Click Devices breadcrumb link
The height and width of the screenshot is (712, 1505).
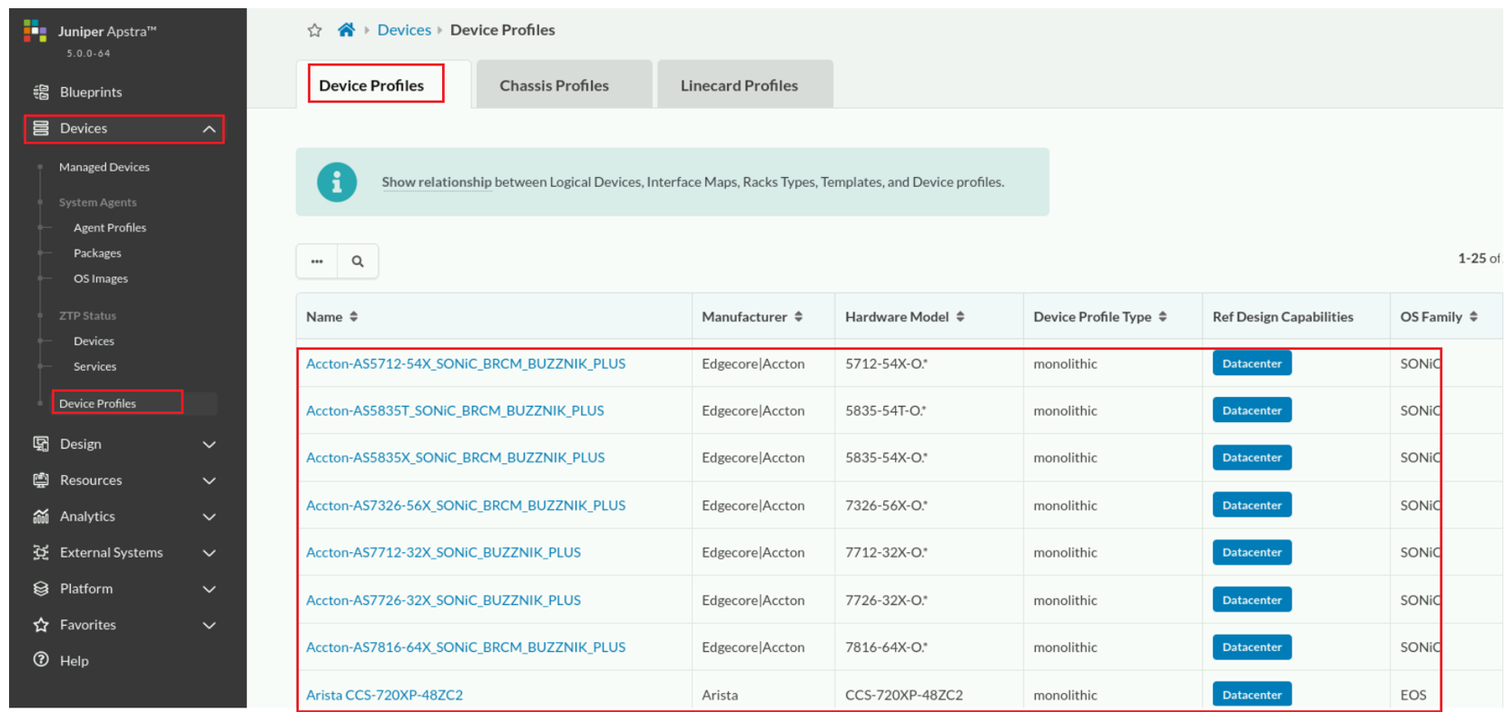coord(404,30)
